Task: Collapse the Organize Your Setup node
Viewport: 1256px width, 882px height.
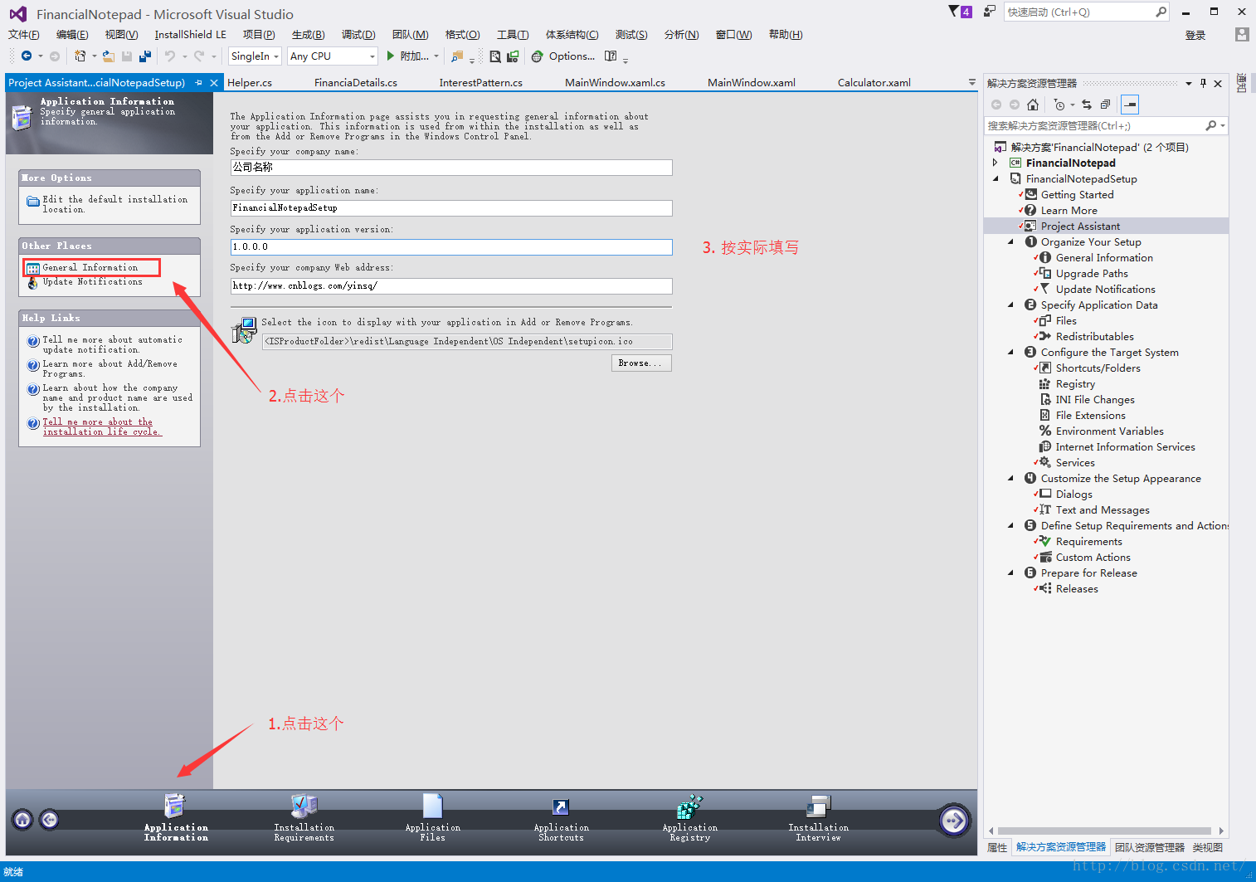Action: (1010, 241)
